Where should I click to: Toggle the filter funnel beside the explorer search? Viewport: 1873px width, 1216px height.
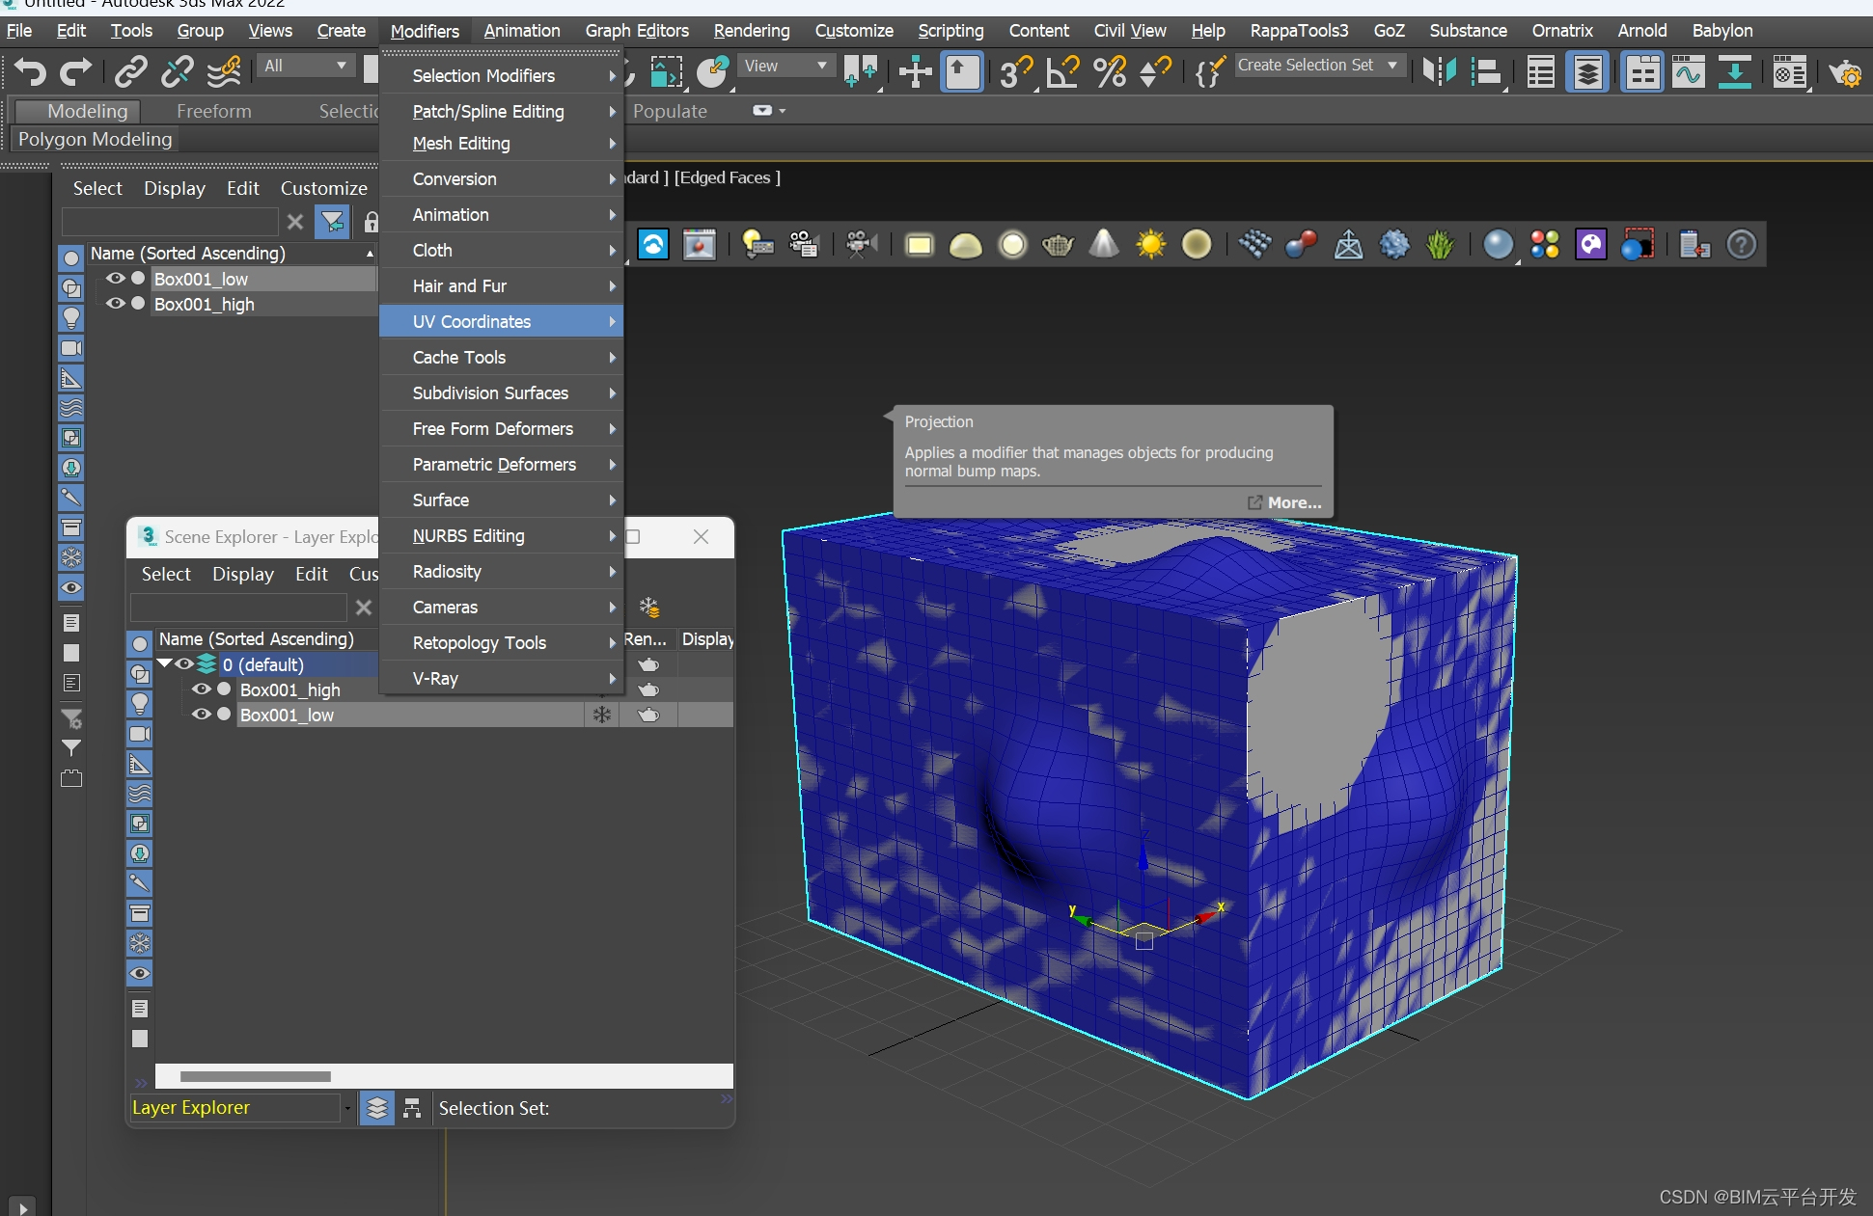[x=333, y=223]
